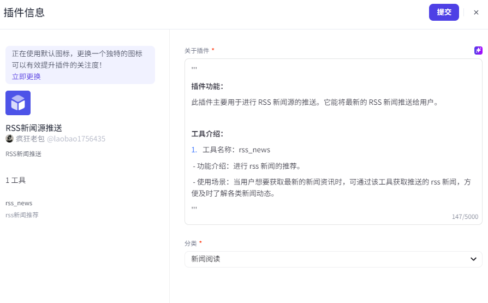Submit the plugin with 提交 button
The height and width of the screenshot is (303, 488).
444,12
